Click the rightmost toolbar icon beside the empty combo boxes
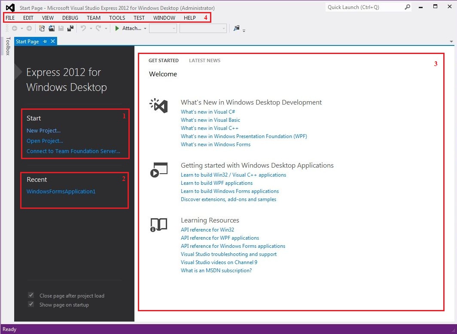Image resolution: width=457 pixels, height=334 pixels. 236,29
